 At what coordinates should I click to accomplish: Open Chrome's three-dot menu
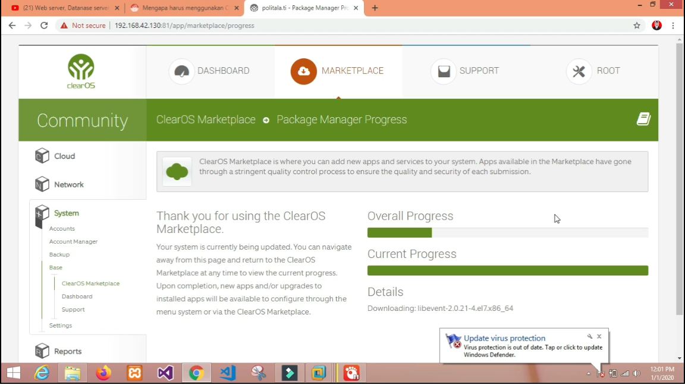[x=673, y=26]
